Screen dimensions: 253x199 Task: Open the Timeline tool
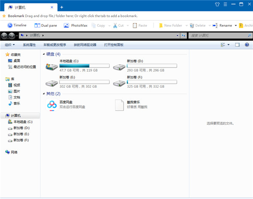click(17, 25)
